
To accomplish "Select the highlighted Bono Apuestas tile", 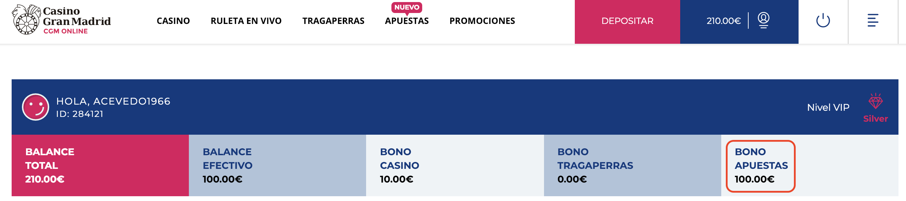I will [760, 166].
